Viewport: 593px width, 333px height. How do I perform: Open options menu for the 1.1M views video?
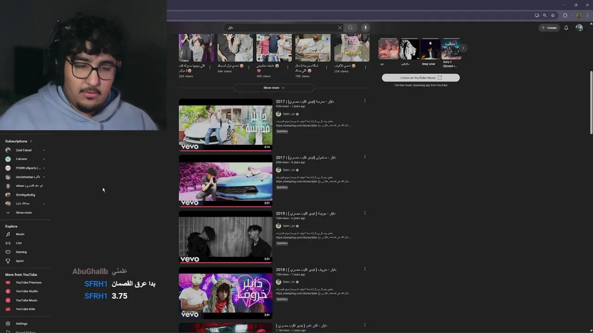(x=365, y=325)
